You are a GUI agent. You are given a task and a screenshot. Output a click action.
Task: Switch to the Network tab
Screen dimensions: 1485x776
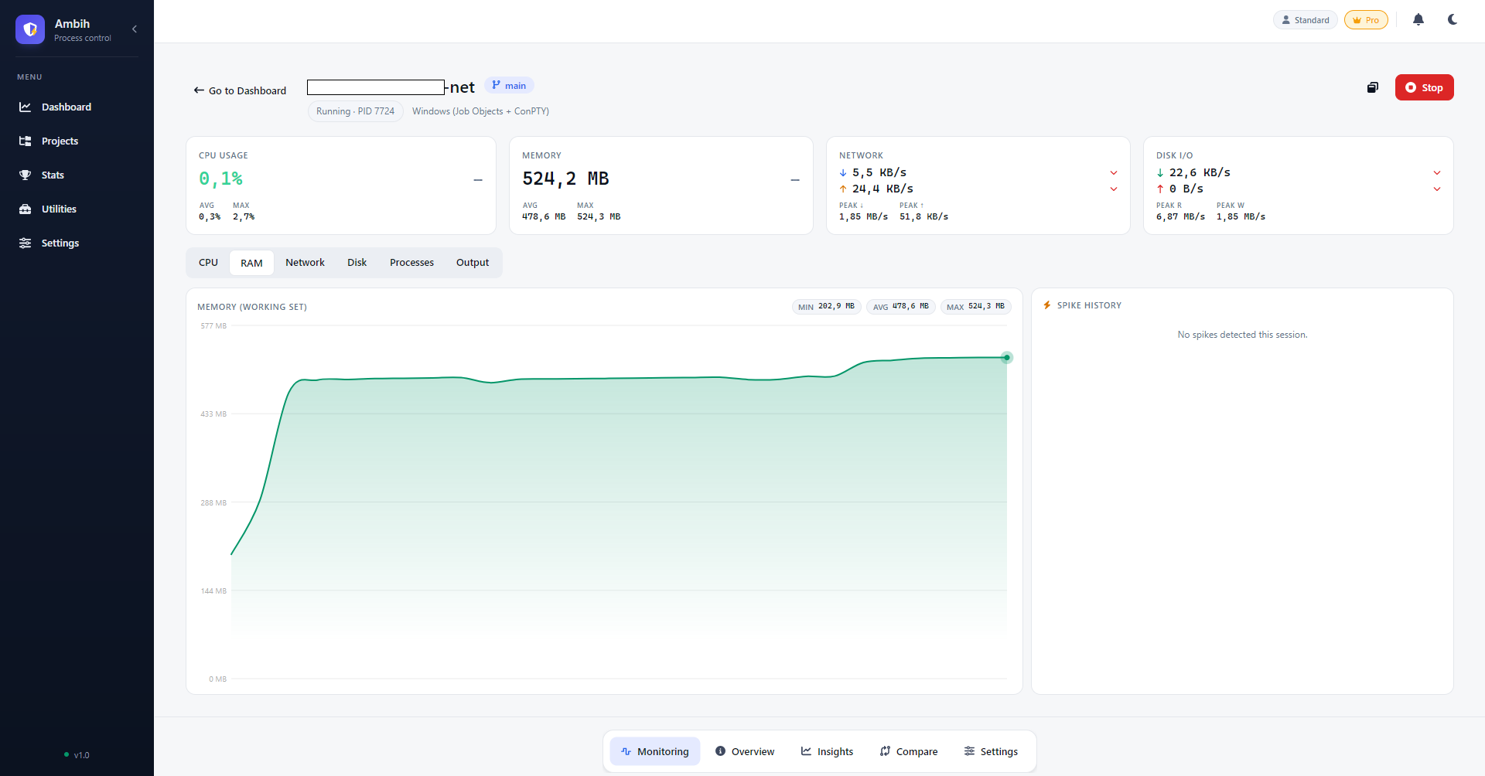point(305,263)
